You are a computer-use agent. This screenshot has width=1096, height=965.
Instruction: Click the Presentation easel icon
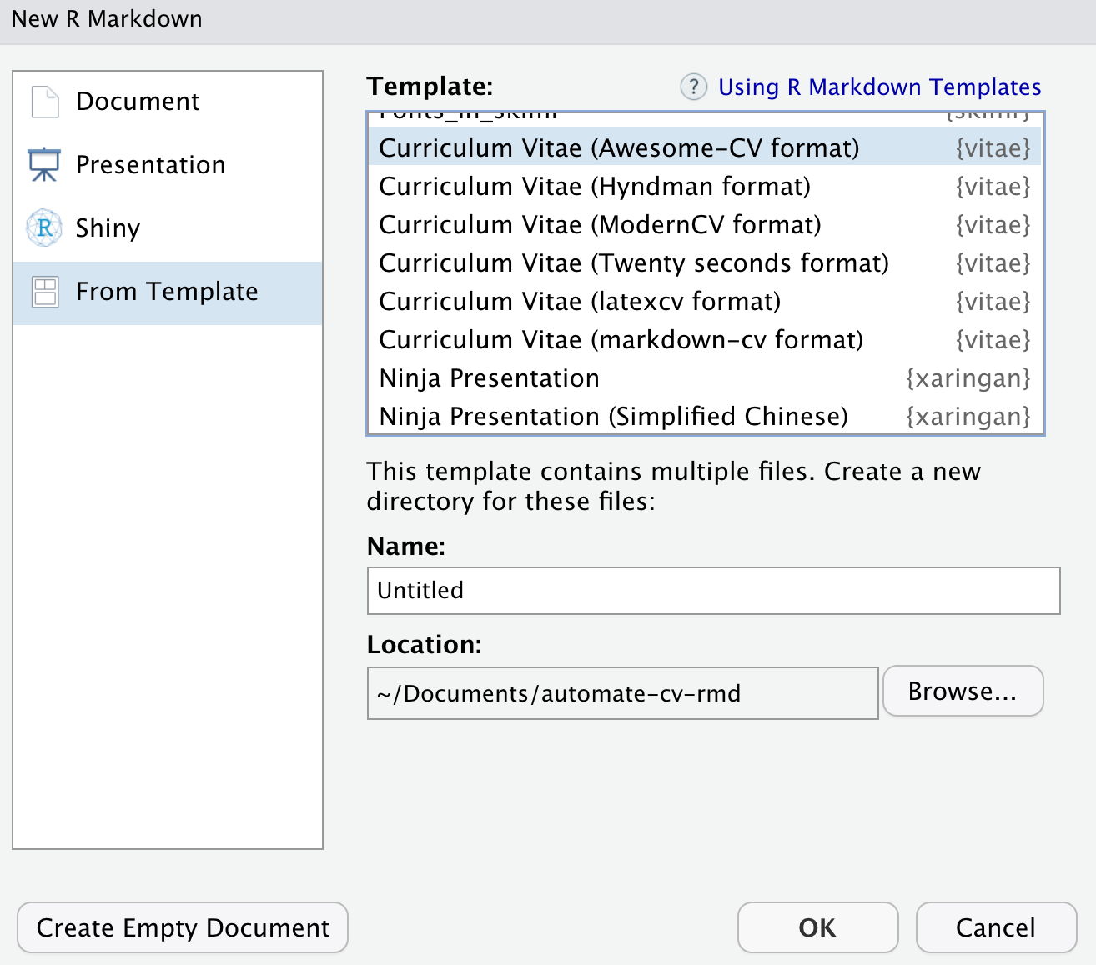point(44,165)
